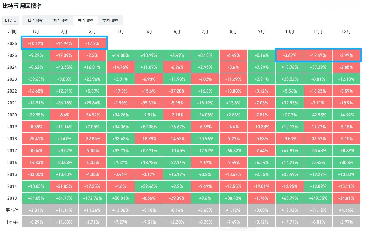Image resolution: width=366 pixels, height=231 pixels.
Task: Click the 2013 March cell showing +172.76%
Action: coord(92,198)
